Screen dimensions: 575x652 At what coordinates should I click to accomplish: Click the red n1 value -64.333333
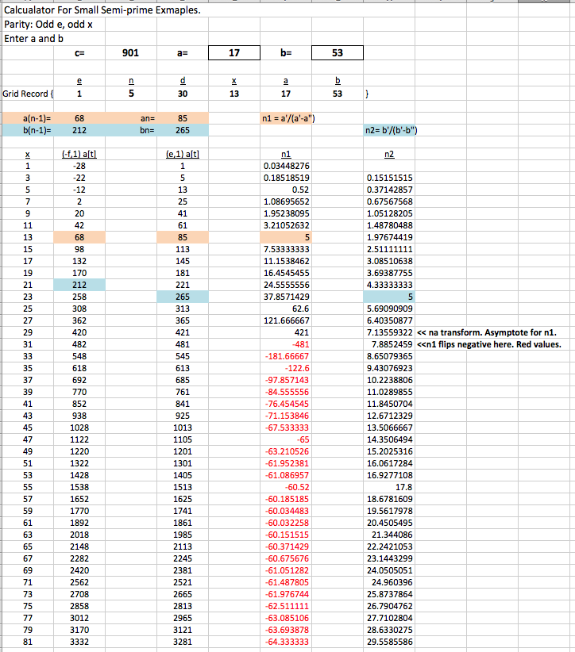(x=287, y=642)
